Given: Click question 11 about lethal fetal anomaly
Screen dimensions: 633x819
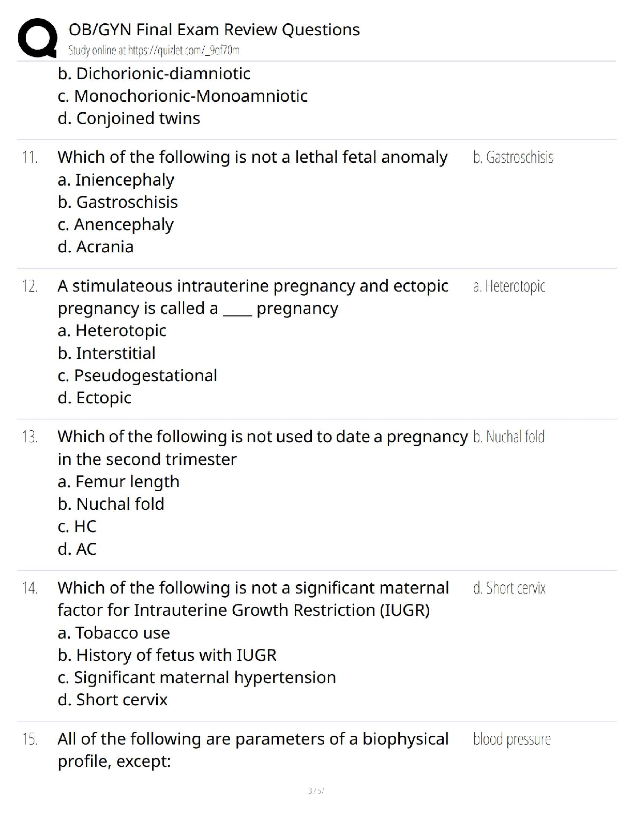Looking at the screenshot, I should click(x=252, y=157).
